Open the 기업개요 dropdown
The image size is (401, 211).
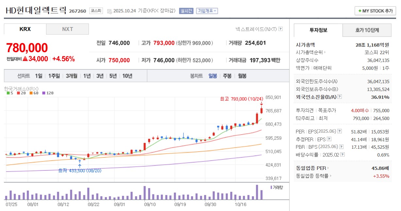[x=207, y=11]
